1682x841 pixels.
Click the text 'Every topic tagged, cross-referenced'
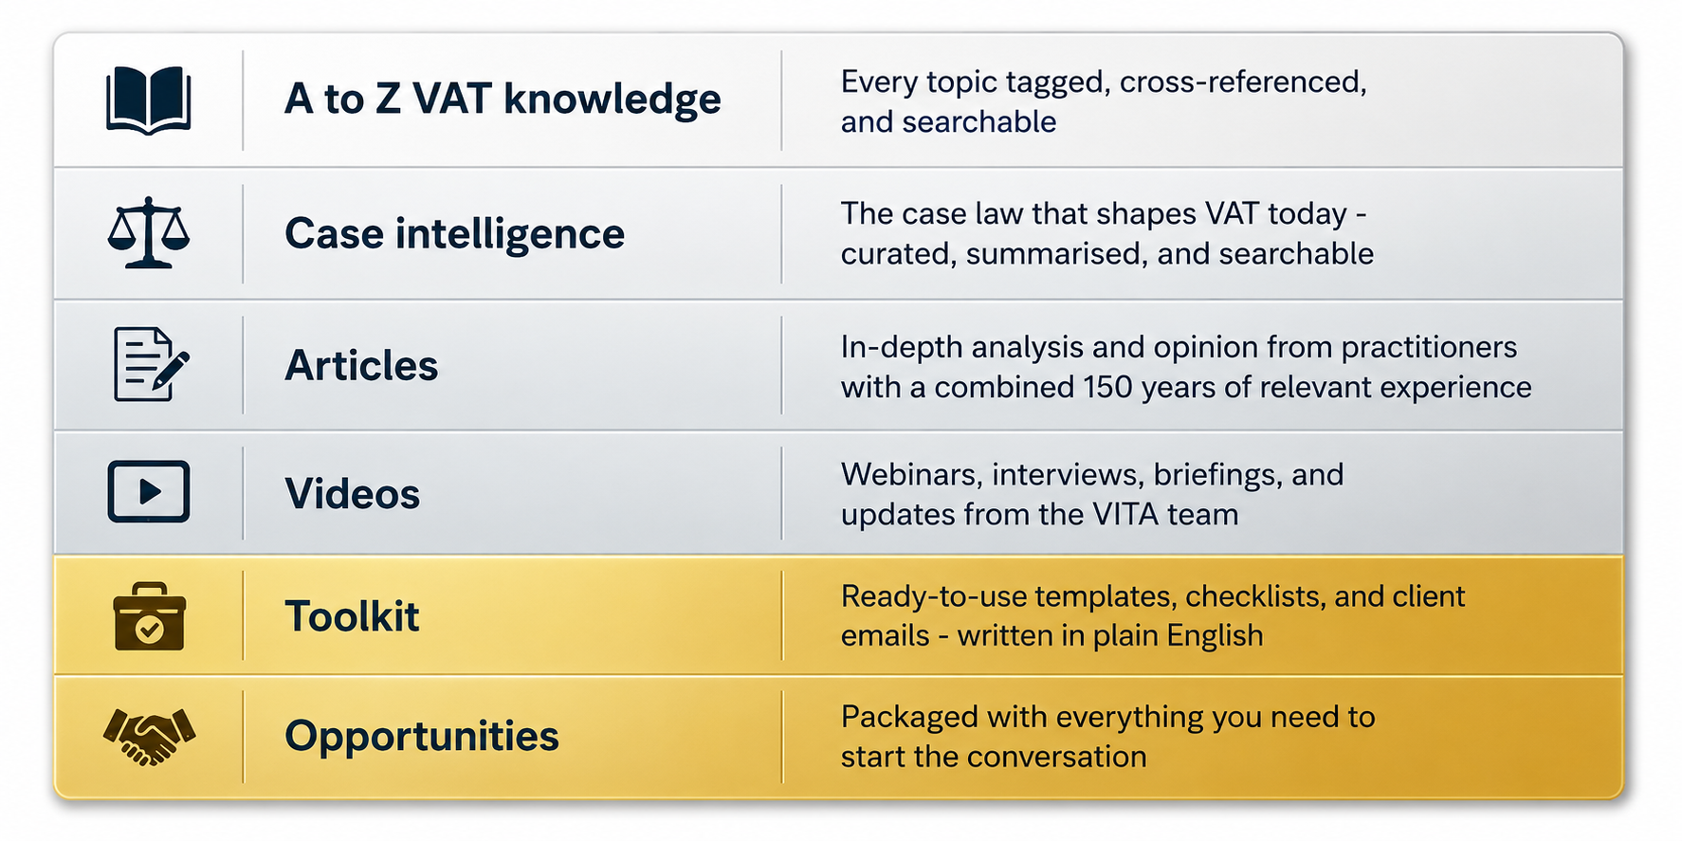[1104, 82]
